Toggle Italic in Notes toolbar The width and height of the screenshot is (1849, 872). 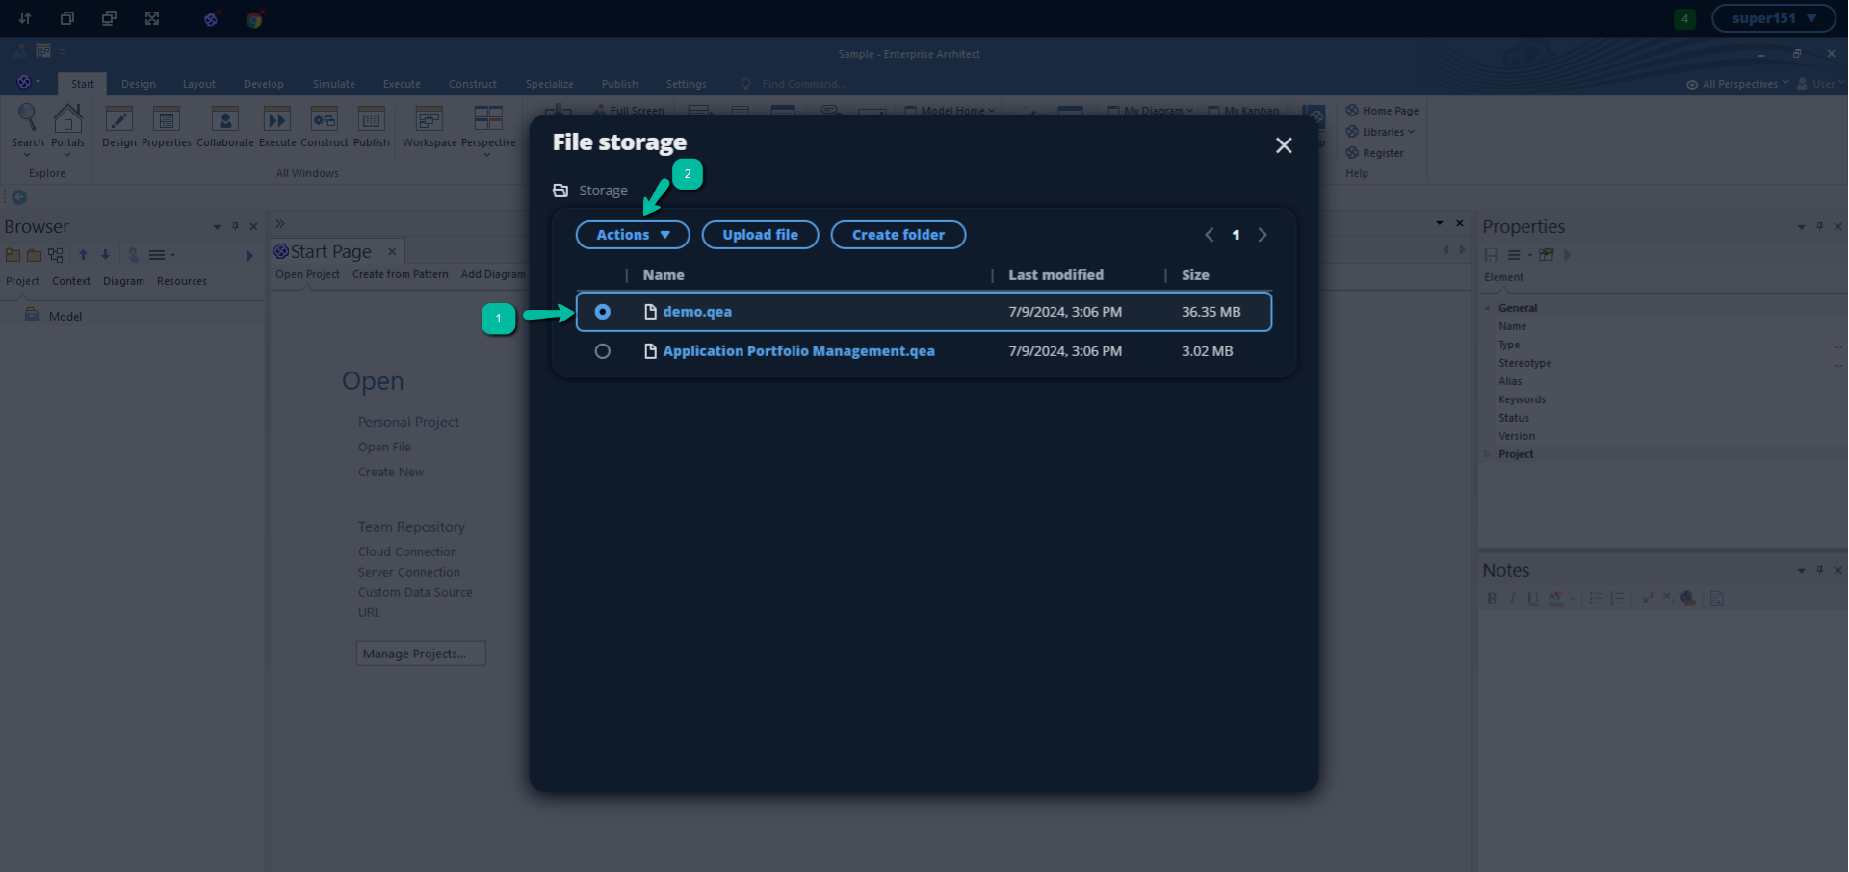(1512, 599)
